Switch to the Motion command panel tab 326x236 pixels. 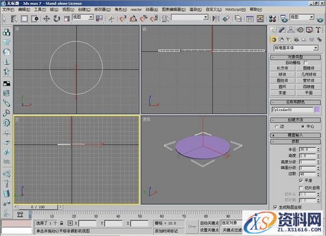[300, 30]
